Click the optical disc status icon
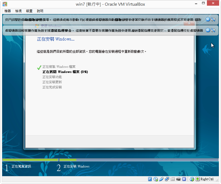This screenshot has width=221, height=184. tap(156, 179)
